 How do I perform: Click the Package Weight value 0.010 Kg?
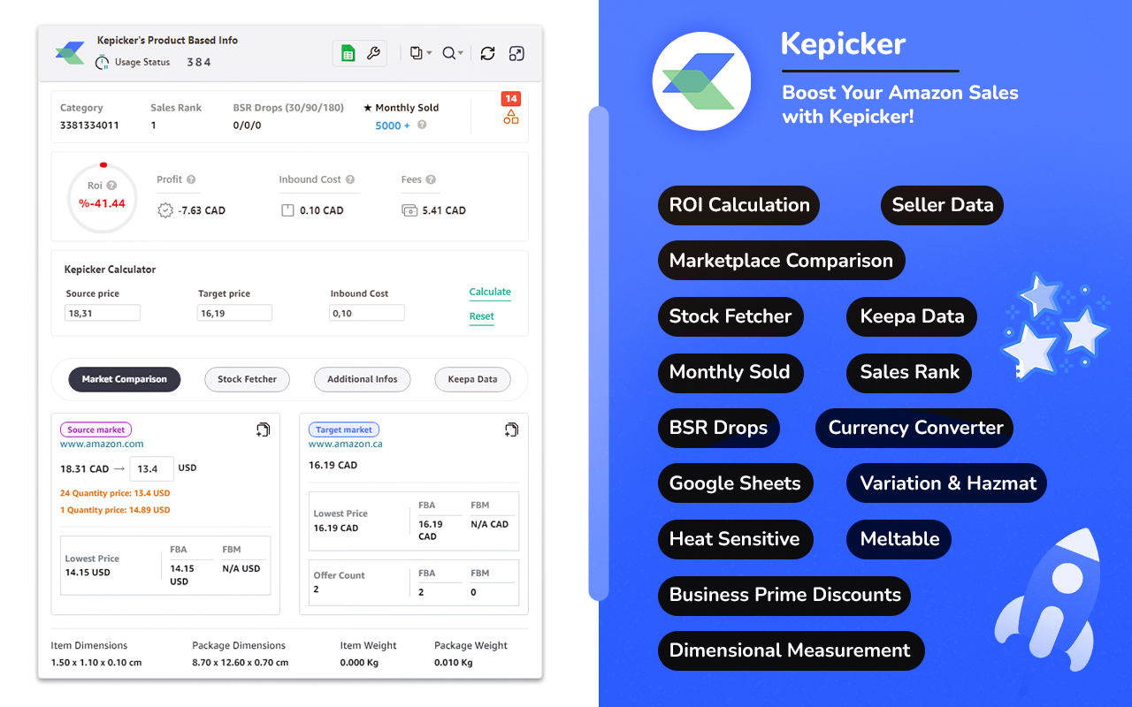[x=454, y=662]
